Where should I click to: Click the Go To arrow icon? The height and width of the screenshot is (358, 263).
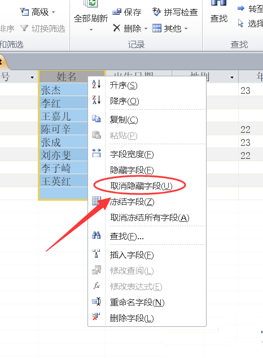click(x=240, y=8)
